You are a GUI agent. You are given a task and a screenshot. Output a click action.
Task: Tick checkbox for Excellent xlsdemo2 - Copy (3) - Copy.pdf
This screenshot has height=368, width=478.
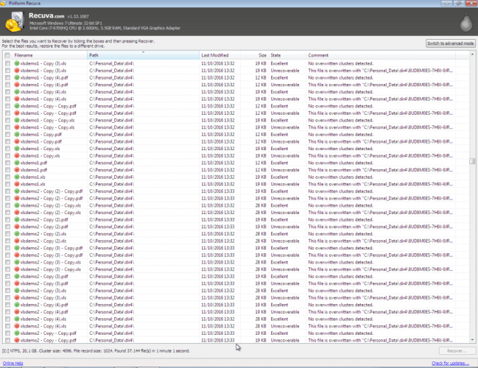point(7,248)
